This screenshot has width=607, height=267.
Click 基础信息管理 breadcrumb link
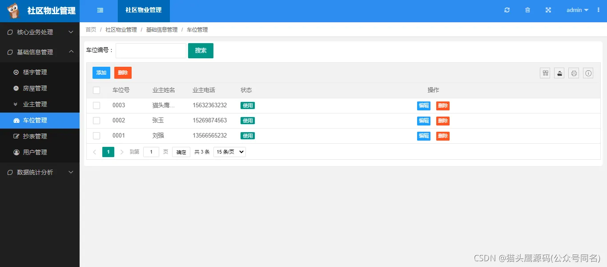click(x=162, y=30)
